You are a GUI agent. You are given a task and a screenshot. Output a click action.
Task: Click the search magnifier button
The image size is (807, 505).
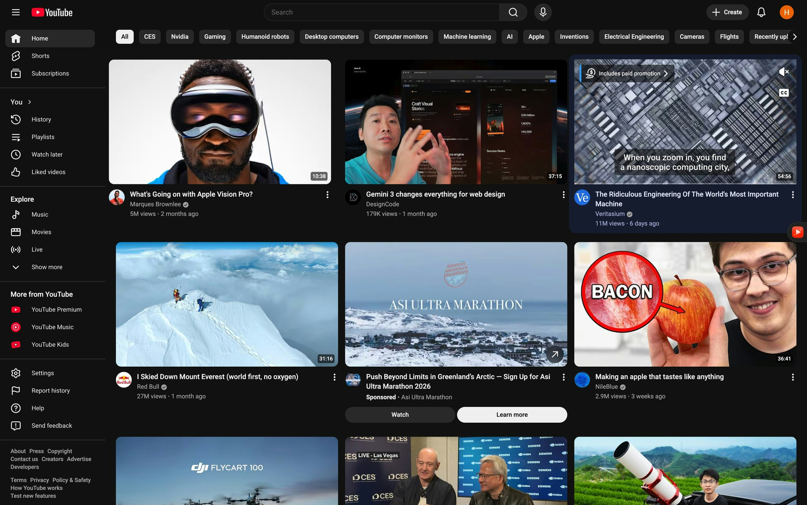point(513,12)
